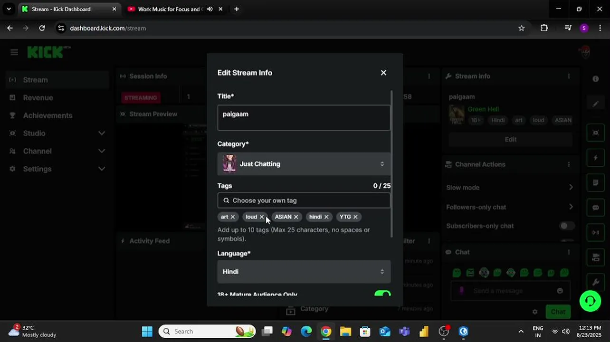Open the emoji picker in chat input
This screenshot has width=610, height=342.
coord(560,291)
